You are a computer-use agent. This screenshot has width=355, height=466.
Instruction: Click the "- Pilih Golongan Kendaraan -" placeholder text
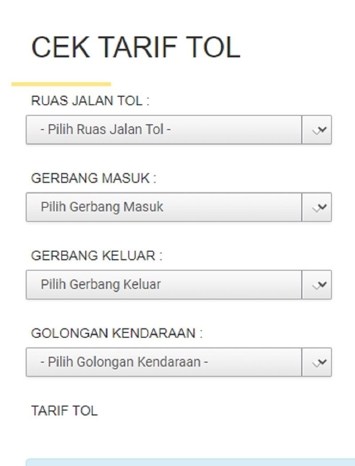pyautogui.click(x=124, y=362)
